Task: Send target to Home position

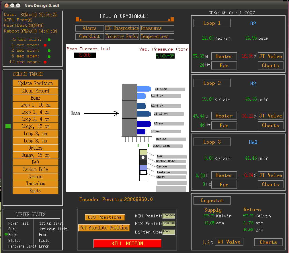Action: coord(36,98)
